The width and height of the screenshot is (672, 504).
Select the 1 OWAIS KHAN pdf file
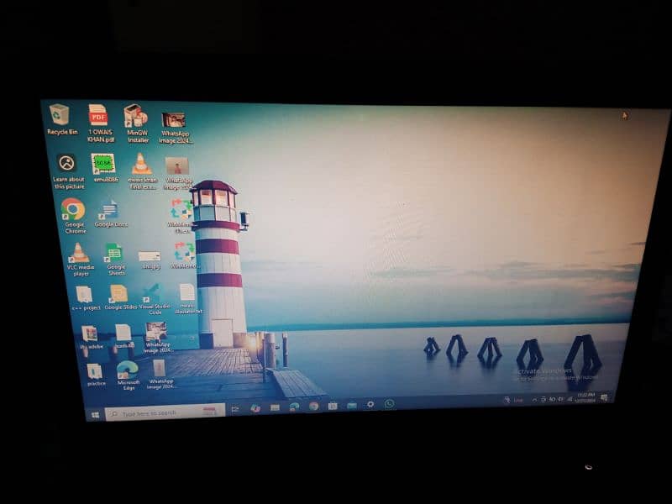coord(99,123)
